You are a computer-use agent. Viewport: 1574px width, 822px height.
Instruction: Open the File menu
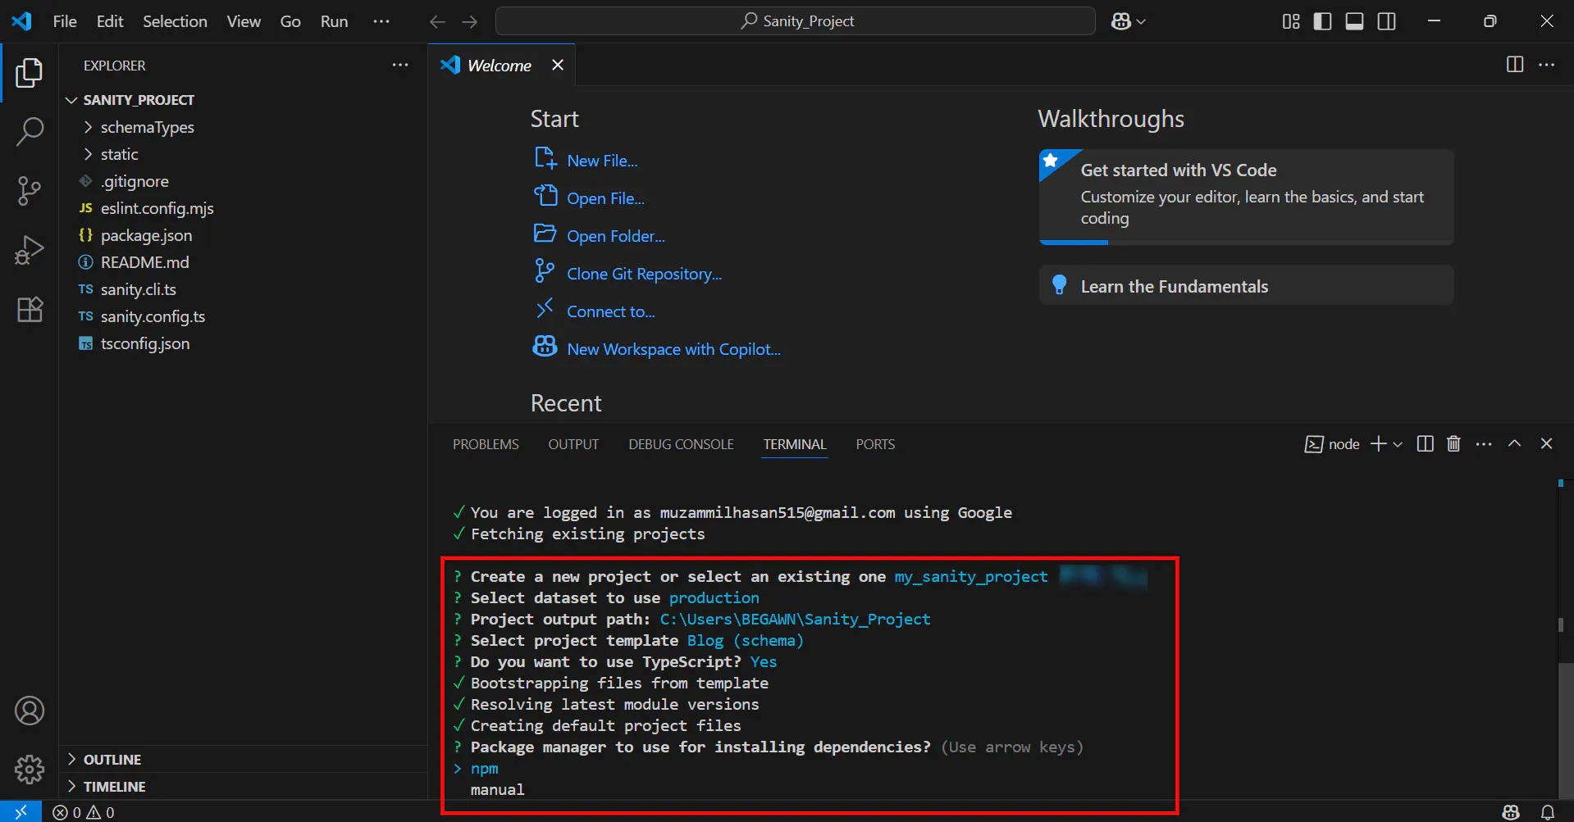[x=65, y=21]
